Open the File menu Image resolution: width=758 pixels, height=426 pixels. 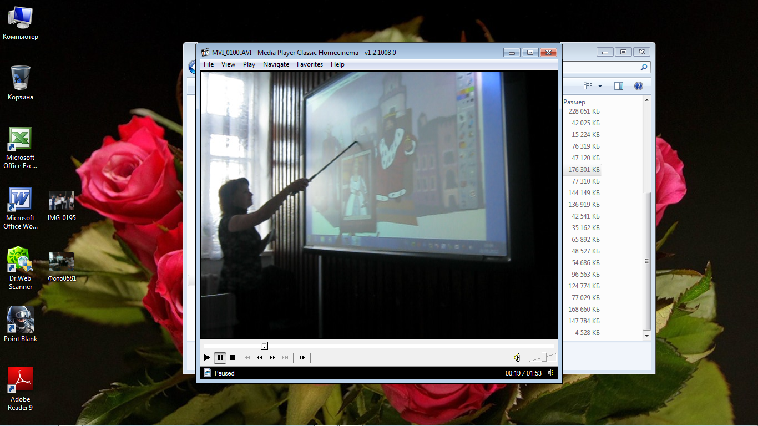[x=209, y=64]
